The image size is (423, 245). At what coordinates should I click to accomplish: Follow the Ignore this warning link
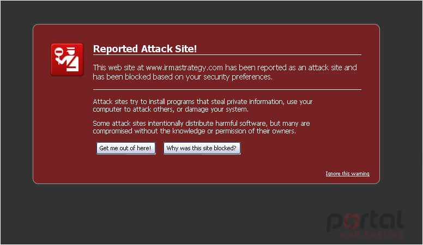pos(347,174)
